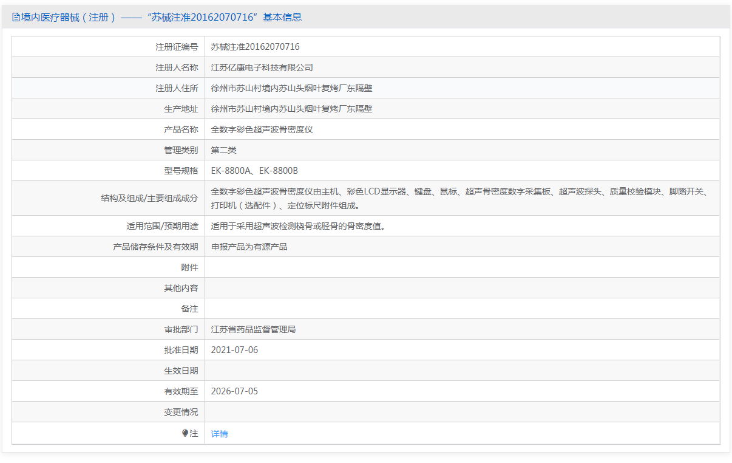Click registrant name 江苏亿康电子科技有限公司
This screenshot has width=732, height=463.
(x=262, y=67)
